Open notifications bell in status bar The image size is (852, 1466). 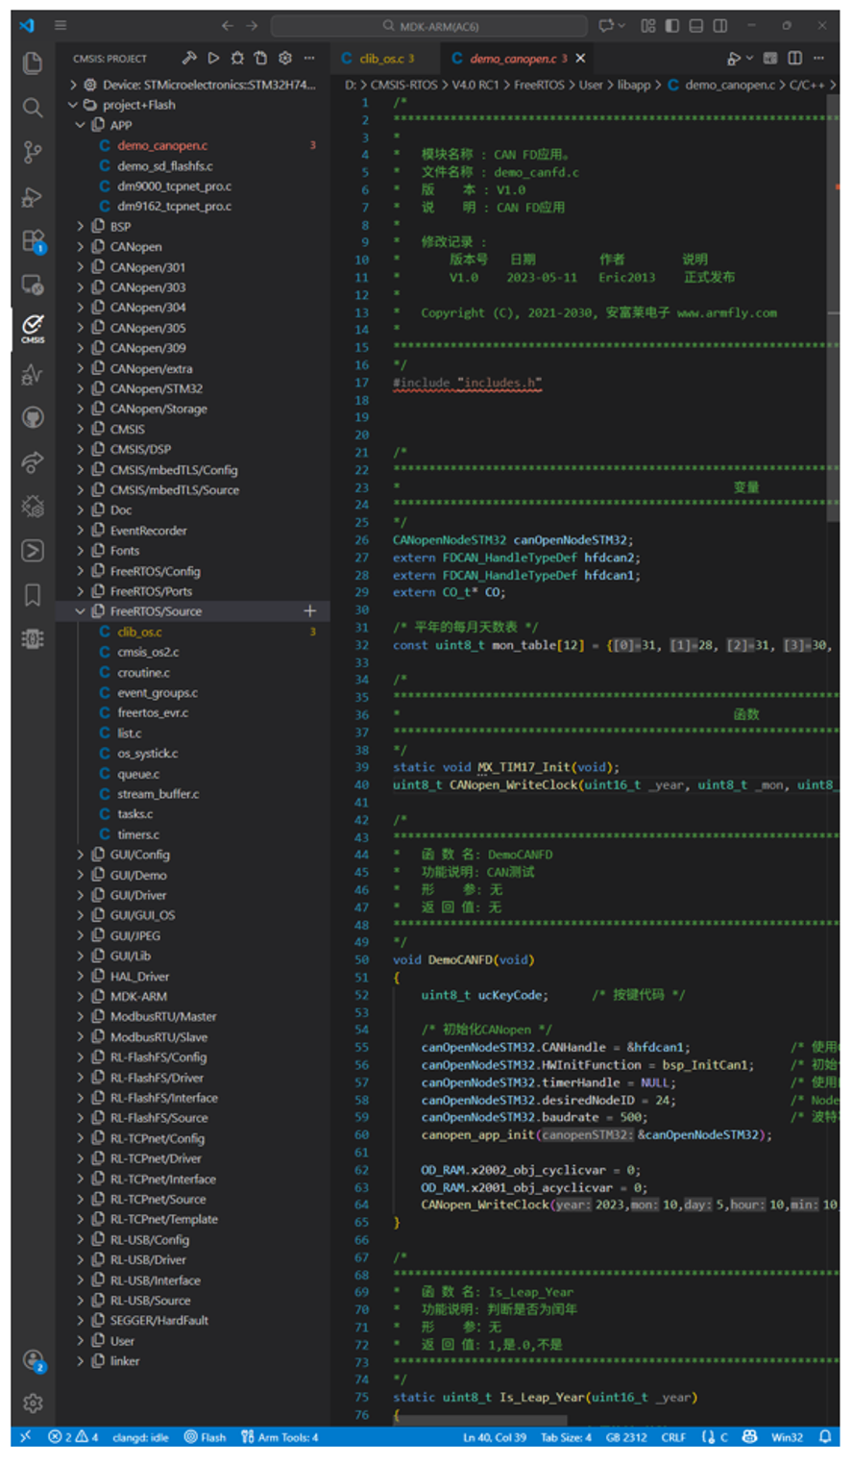pos(825,1437)
